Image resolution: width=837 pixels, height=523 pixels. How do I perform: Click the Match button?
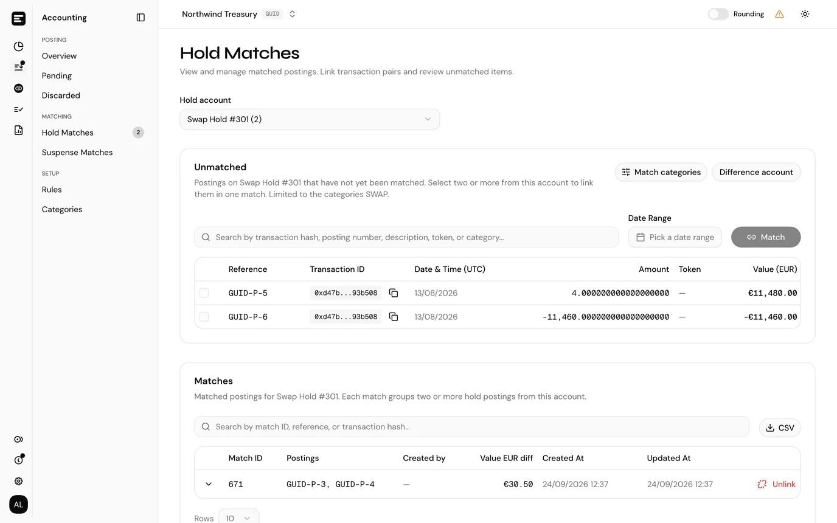(x=766, y=237)
